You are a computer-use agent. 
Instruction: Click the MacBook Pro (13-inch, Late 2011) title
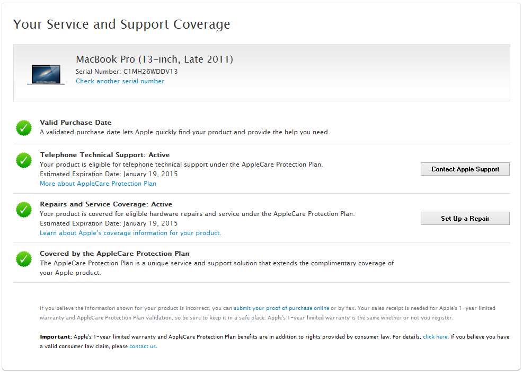(x=154, y=59)
